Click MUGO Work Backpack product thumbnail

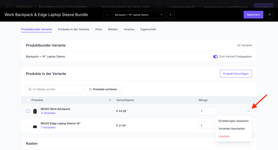pos(35,111)
